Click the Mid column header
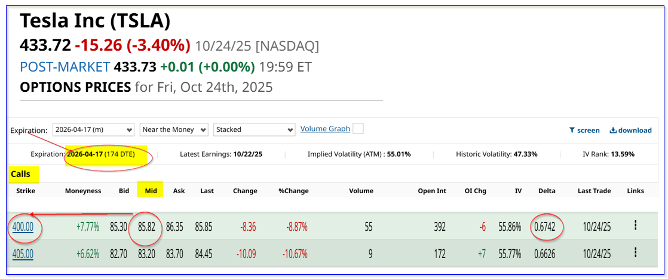Image resolution: width=668 pixels, height=279 pixels. (x=149, y=191)
